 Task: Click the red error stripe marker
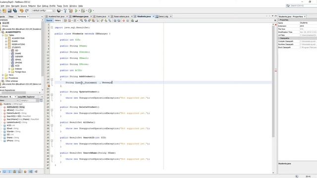point(276,70)
